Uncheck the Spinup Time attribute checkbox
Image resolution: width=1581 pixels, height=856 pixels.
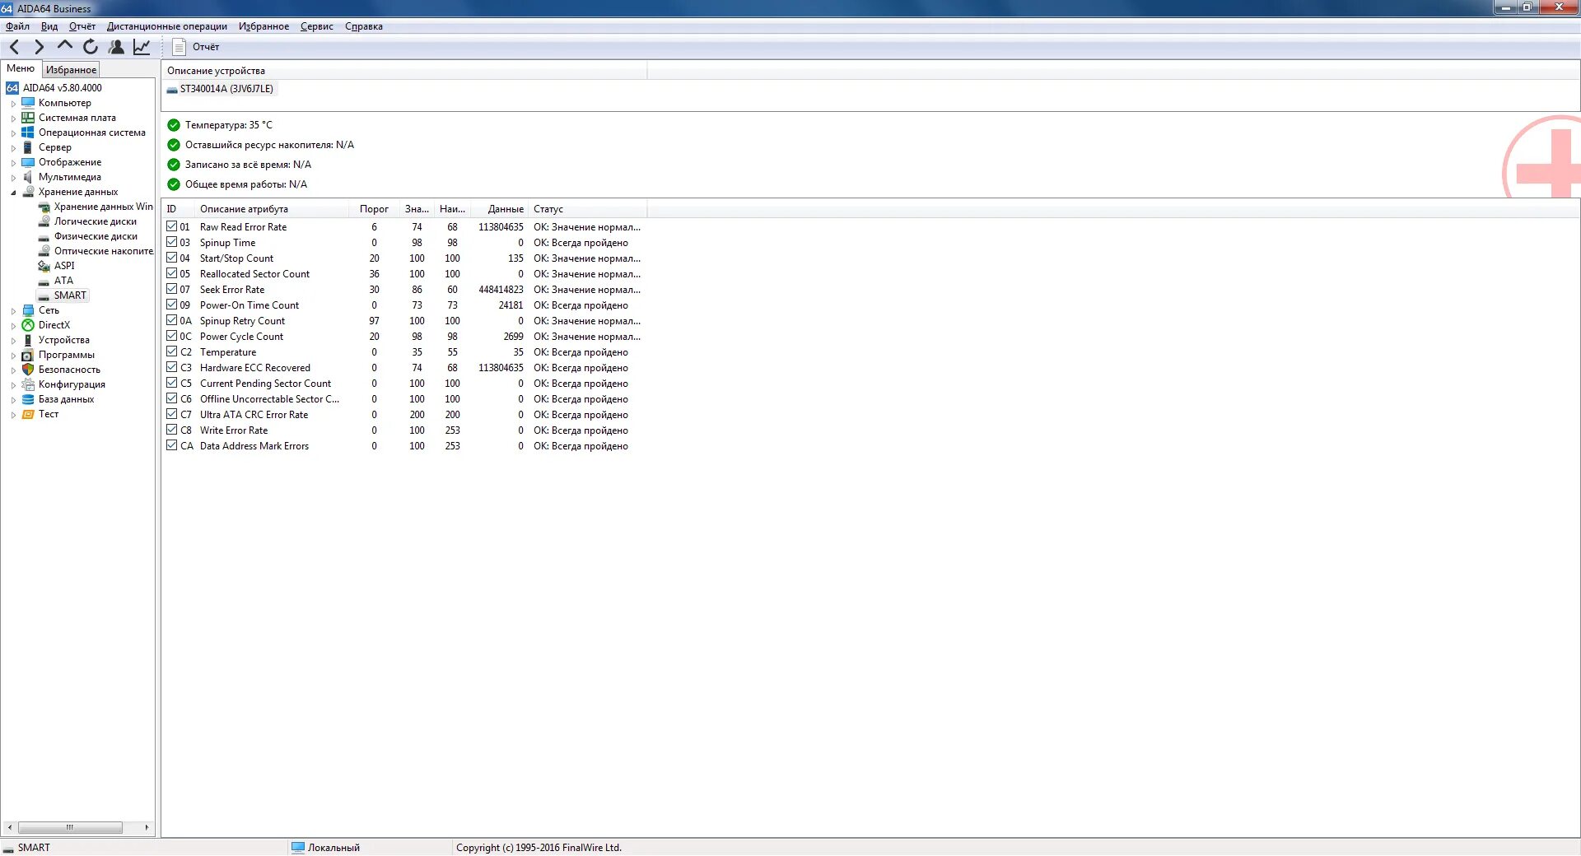172,242
